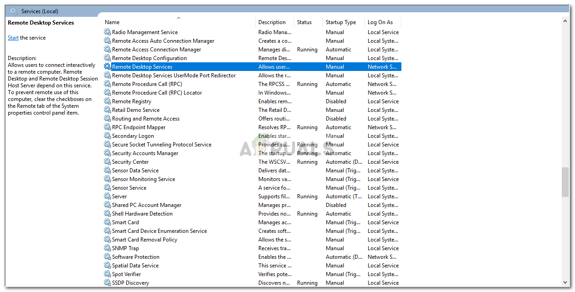
Task: Click the gear icon for Sensor Data Service
Action: (107, 171)
